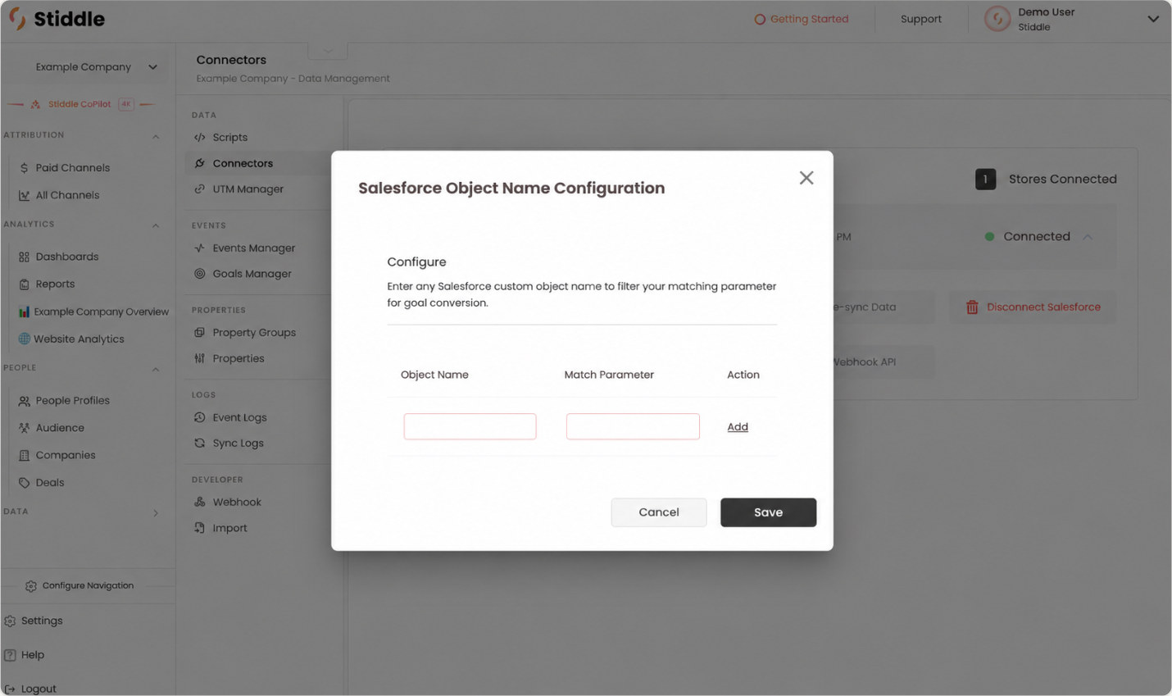The height and width of the screenshot is (696, 1172).
Task: Collapse the Attribution section
Action: click(156, 136)
